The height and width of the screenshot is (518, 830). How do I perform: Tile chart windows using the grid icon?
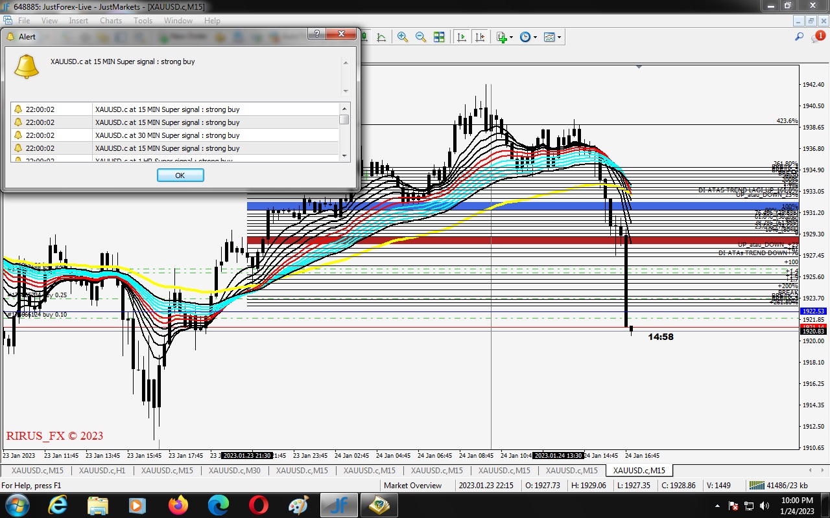(x=439, y=38)
